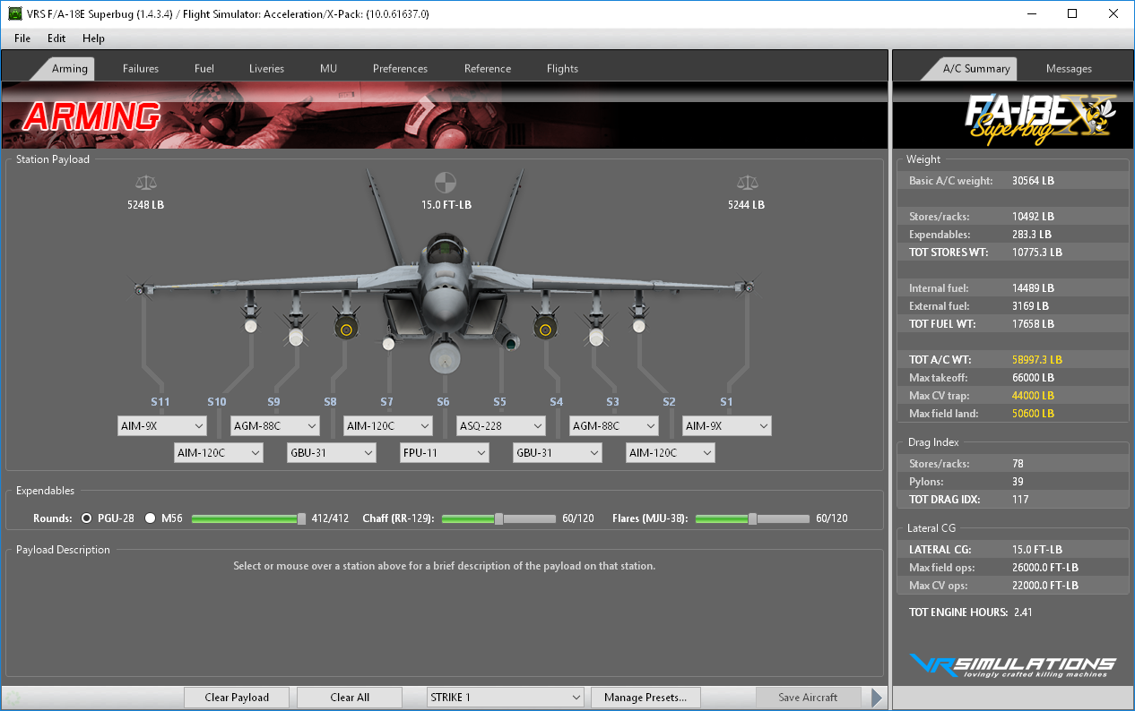The height and width of the screenshot is (711, 1135).
Task: Switch to the Flights tab
Action: pyautogui.click(x=562, y=69)
